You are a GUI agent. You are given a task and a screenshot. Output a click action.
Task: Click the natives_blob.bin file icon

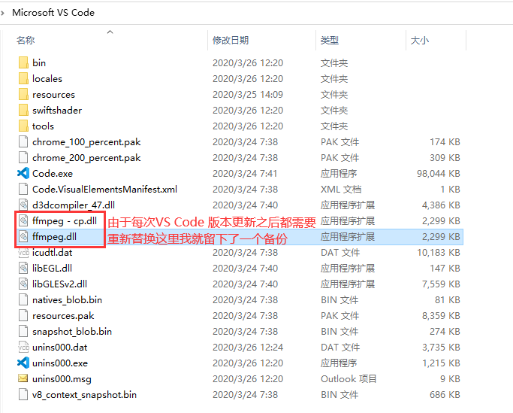tap(23, 300)
